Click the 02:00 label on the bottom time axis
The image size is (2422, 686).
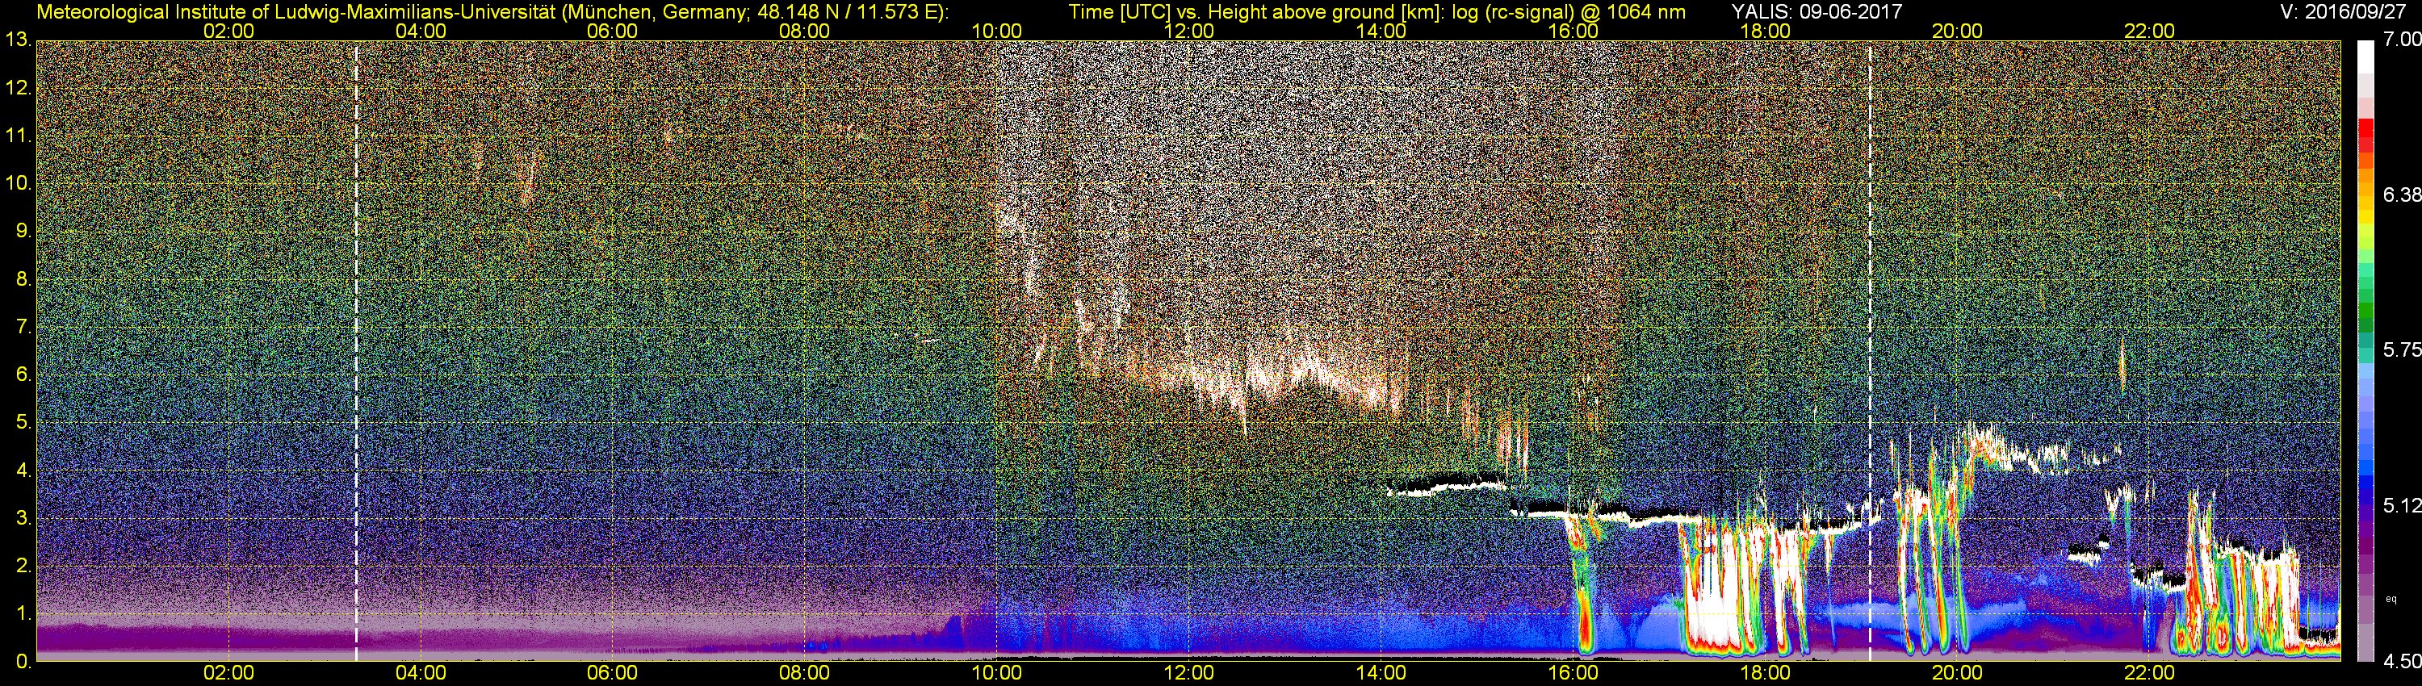coord(228,673)
